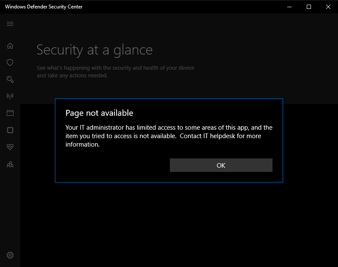This screenshot has width=338, height=267.
Task: Close Windows Defender Security Center
Action: [328, 7]
